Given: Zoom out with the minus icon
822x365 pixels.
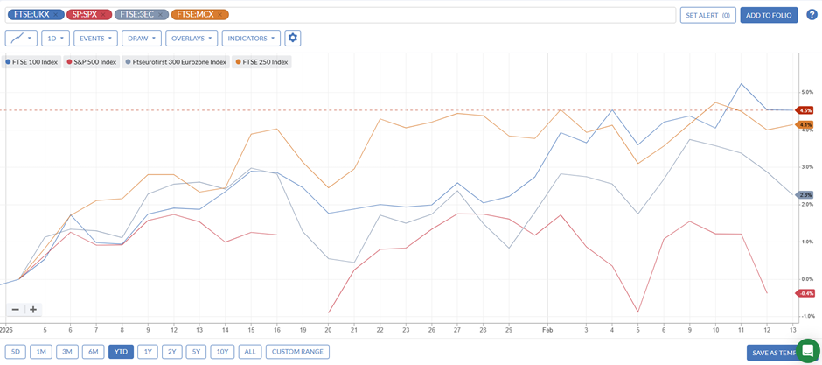Looking at the screenshot, I should [x=15, y=310].
